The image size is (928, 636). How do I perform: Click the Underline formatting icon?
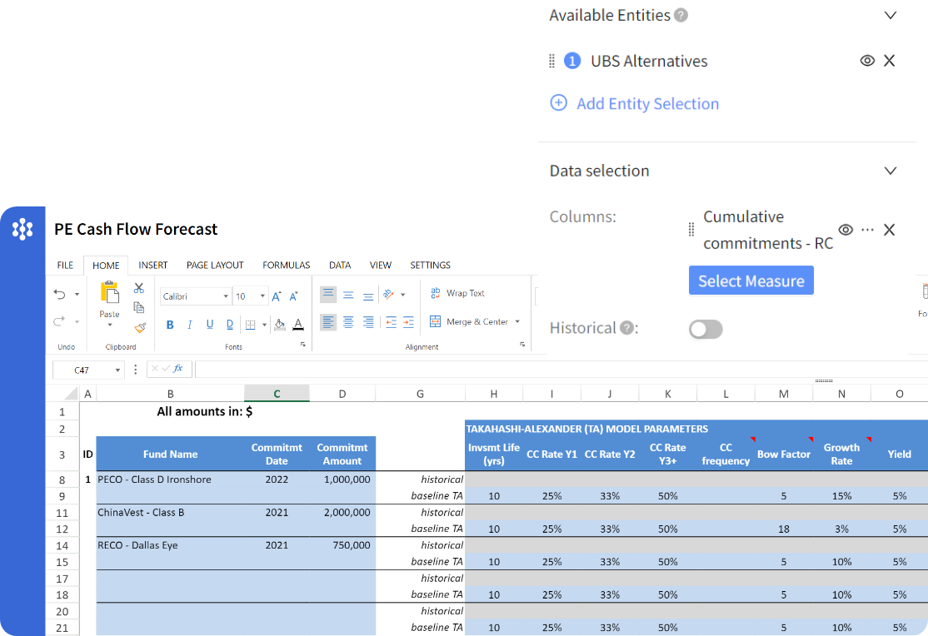click(x=209, y=325)
